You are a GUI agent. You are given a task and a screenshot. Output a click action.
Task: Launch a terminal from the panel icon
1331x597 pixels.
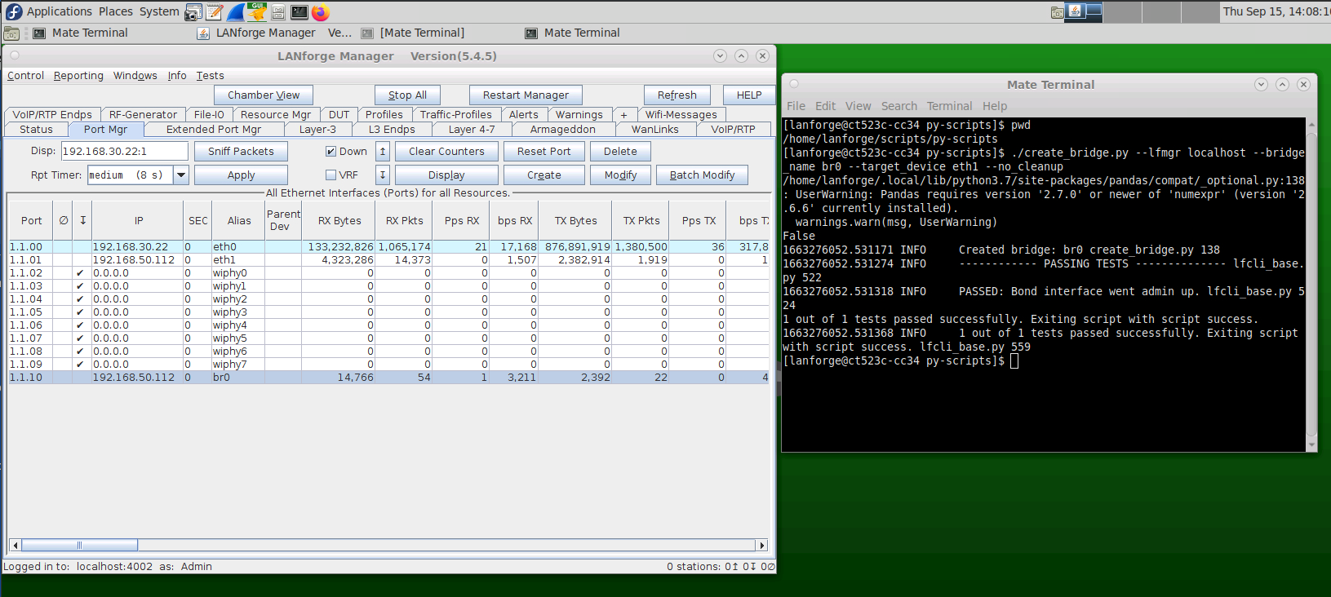pos(299,12)
